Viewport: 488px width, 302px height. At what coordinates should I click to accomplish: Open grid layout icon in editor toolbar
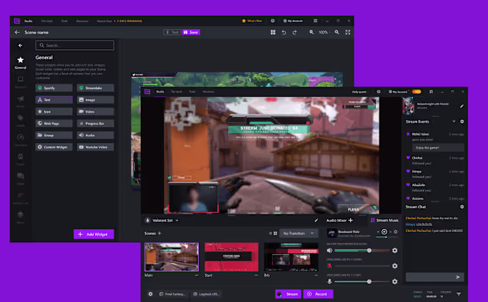273,32
